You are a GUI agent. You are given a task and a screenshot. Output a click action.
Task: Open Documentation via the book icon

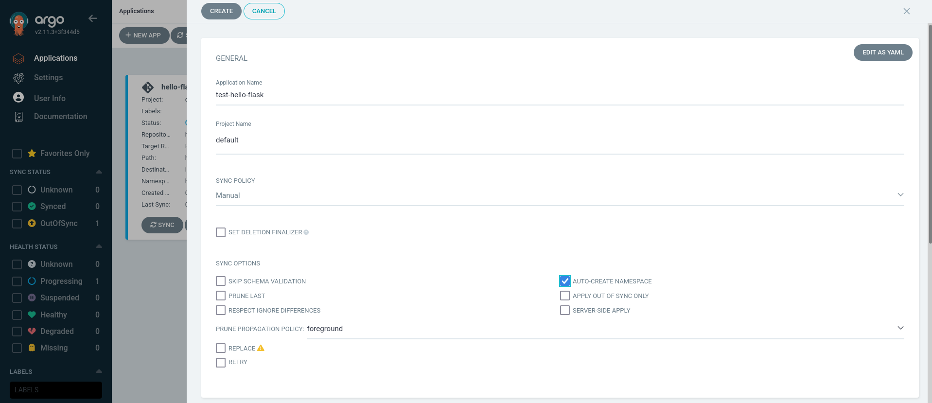(18, 117)
